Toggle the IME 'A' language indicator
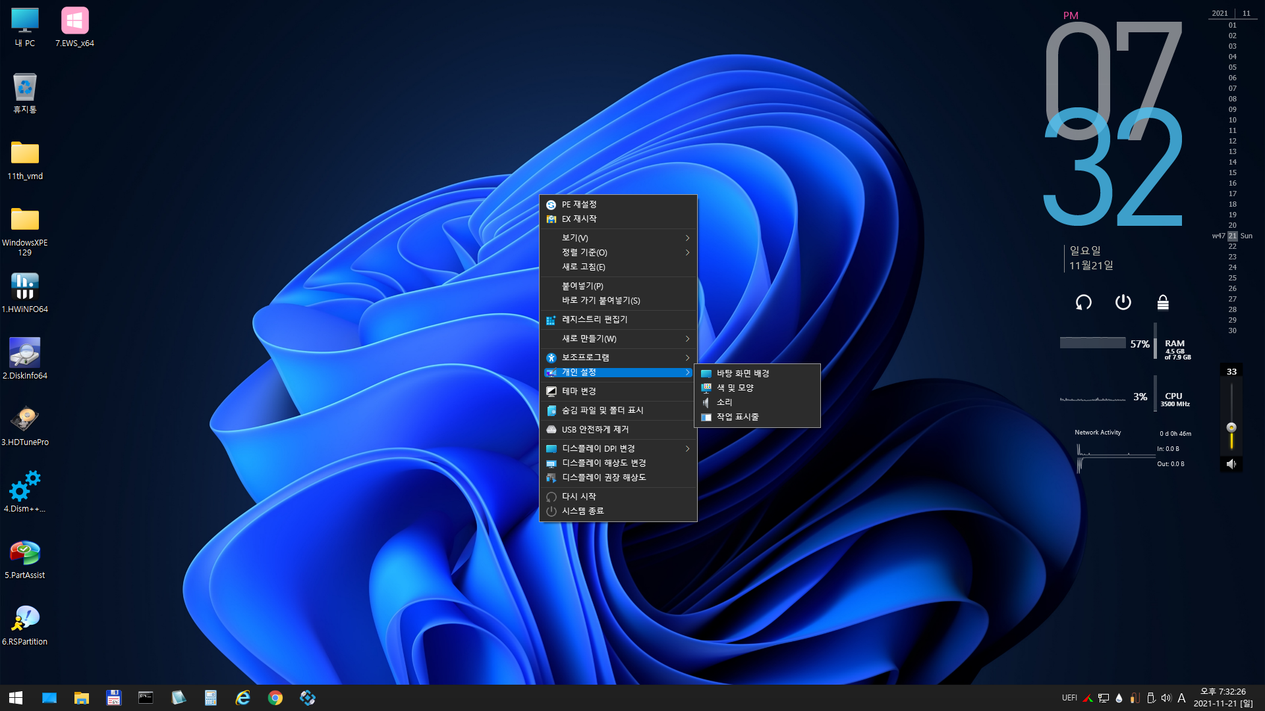Image resolution: width=1265 pixels, height=711 pixels. click(1181, 698)
